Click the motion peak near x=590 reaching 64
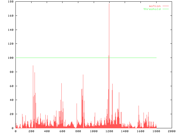 tap(61, 83)
